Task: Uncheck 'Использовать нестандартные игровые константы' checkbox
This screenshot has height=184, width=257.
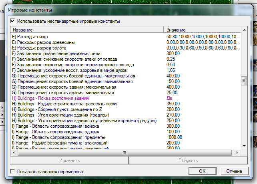Action: pos(13,21)
